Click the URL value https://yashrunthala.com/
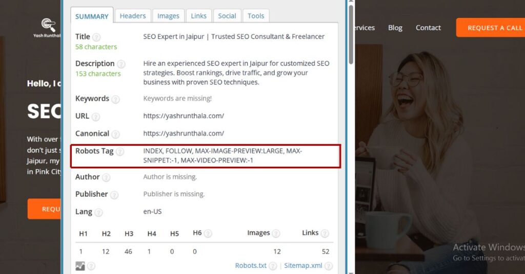525x274 pixels. (x=184, y=116)
